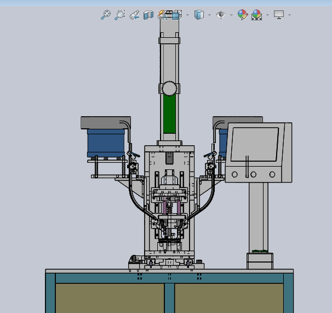Expand the View Orientation dropdown arrow

pos(187,15)
